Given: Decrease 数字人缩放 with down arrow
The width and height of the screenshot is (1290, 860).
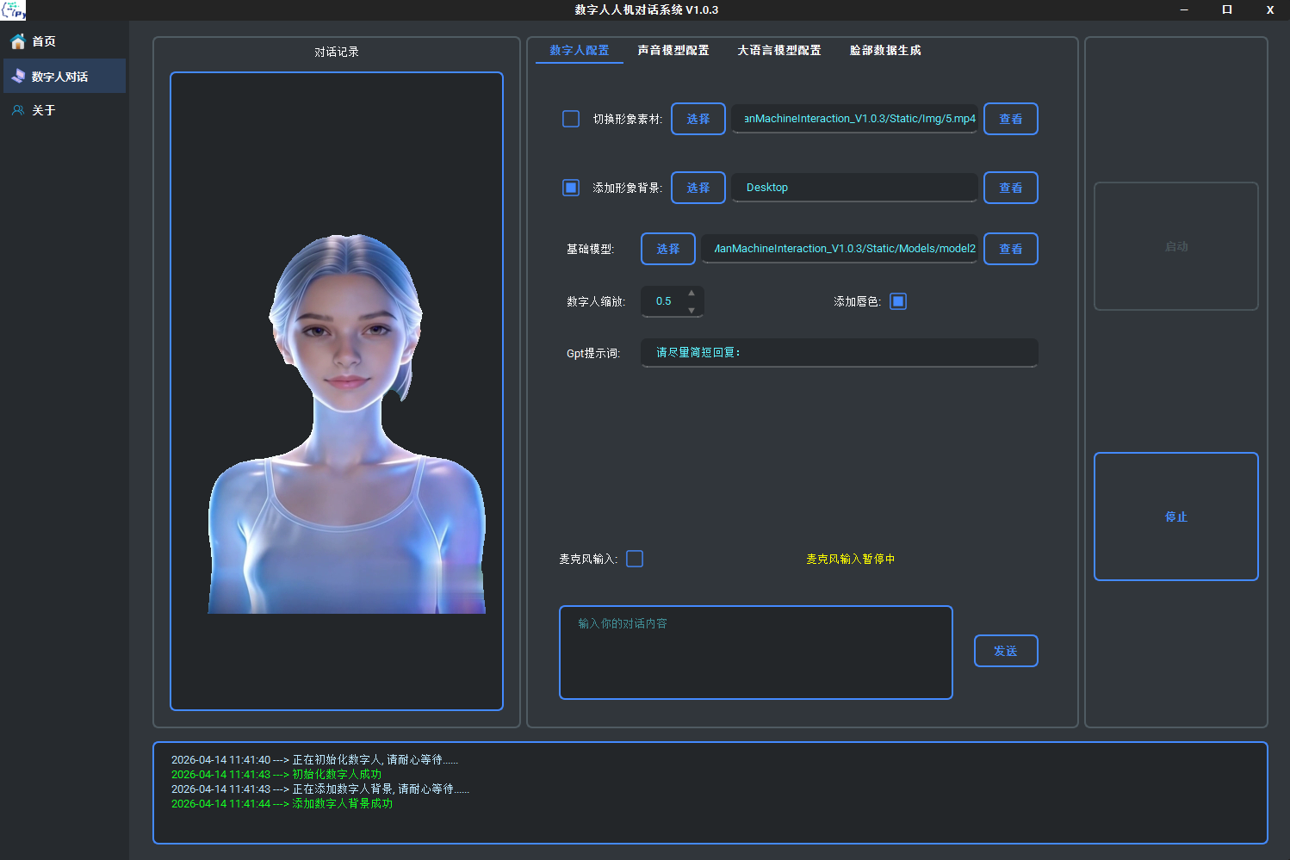Looking at the screenshot, I should [692, 310].
